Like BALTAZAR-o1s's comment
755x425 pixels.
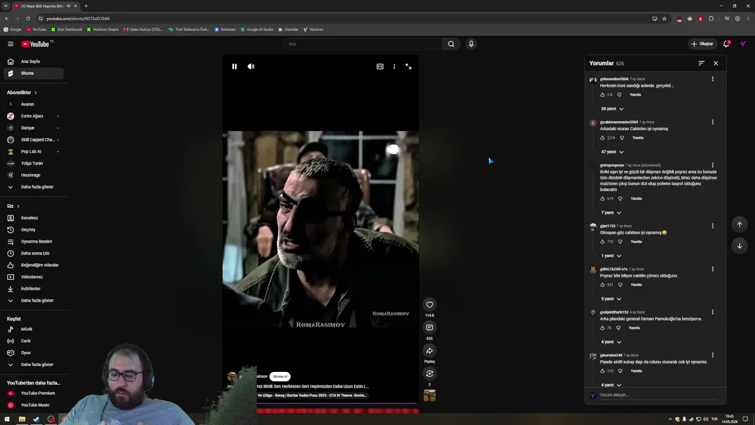[602, 285]
